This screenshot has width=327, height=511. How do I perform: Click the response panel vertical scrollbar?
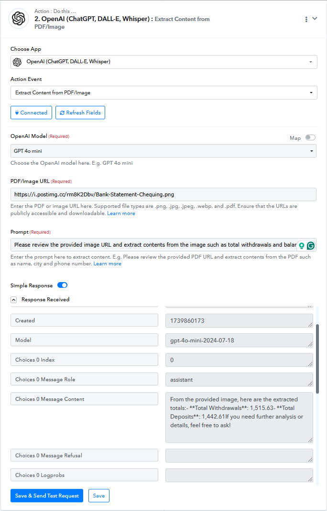[x=317, y=359]
